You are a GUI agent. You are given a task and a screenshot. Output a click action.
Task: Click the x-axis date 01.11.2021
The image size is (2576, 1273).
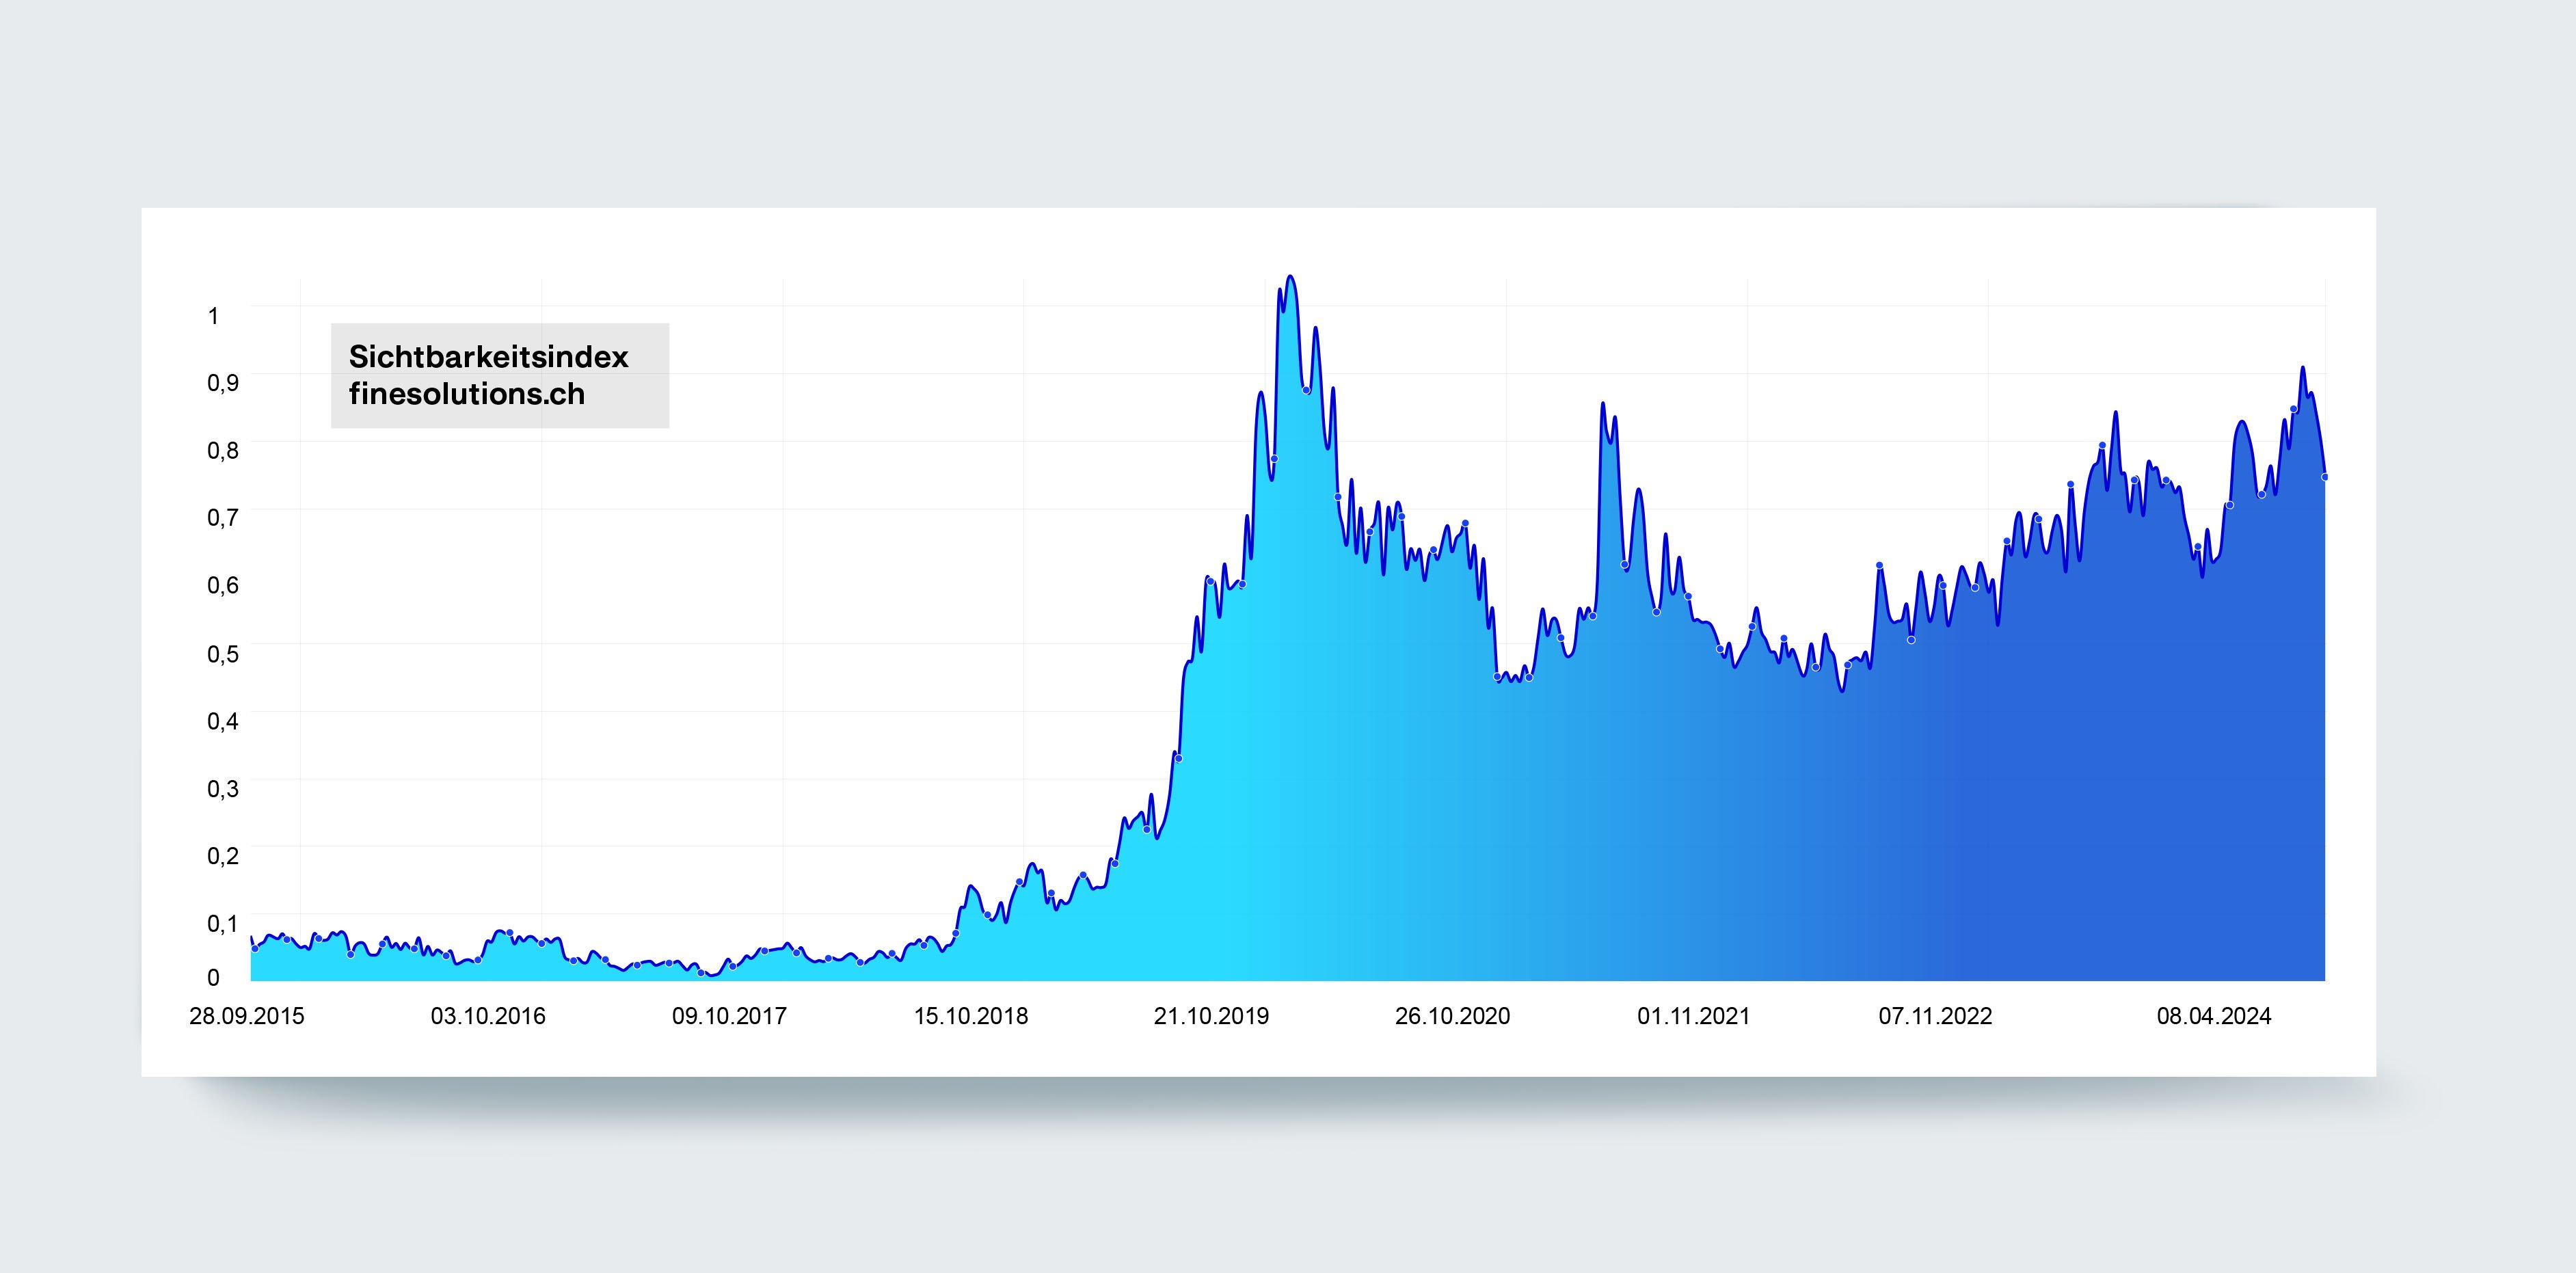point(1693,1016)
